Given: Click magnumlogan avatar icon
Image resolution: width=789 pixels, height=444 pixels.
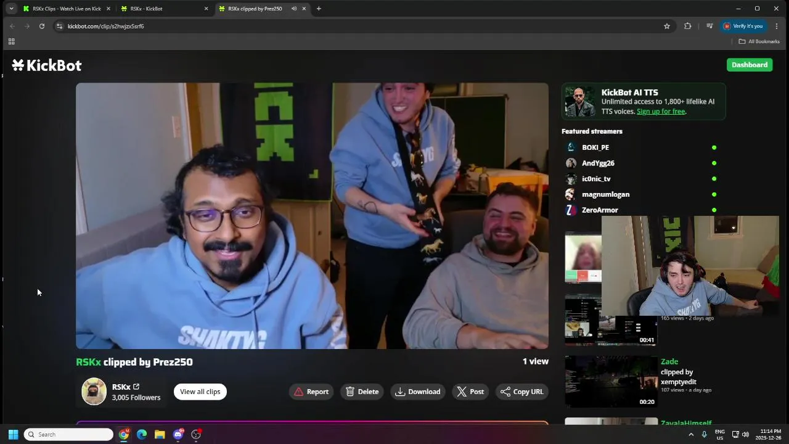Looking at the screenshot, I should tap(571, 194).
